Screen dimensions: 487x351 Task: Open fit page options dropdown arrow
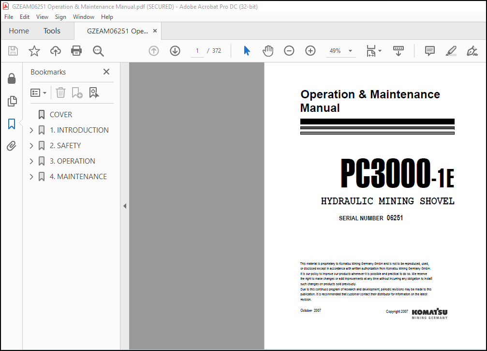[380, 51]
